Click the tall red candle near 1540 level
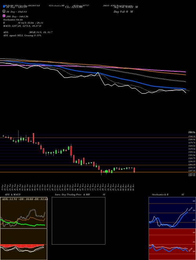 point(33,138)
